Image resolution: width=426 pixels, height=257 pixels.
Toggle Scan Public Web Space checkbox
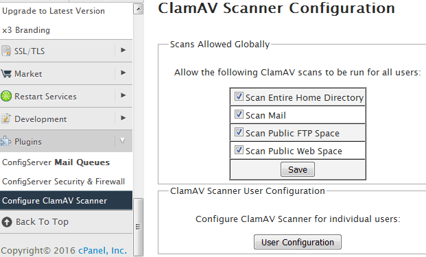click(x=239, y=150)
